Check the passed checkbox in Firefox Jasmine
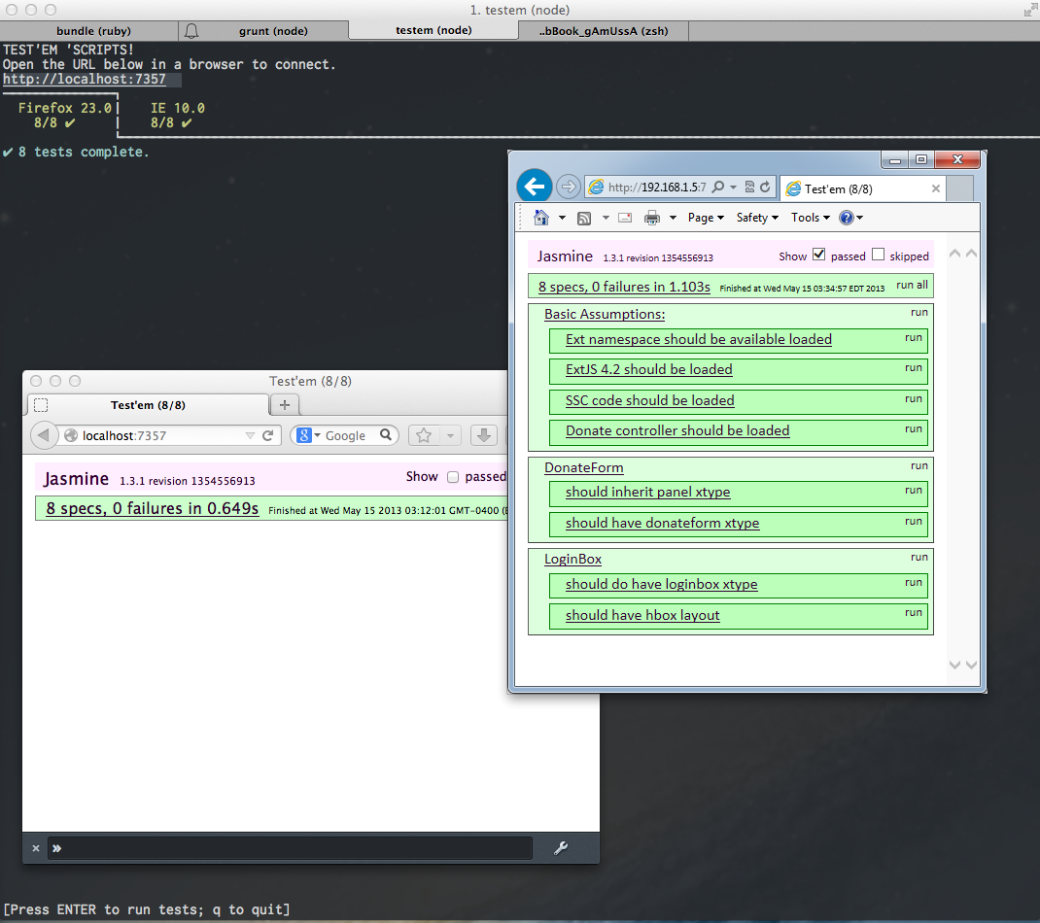The width and height of the screenshot is (1040, 923). click(452, 477)
